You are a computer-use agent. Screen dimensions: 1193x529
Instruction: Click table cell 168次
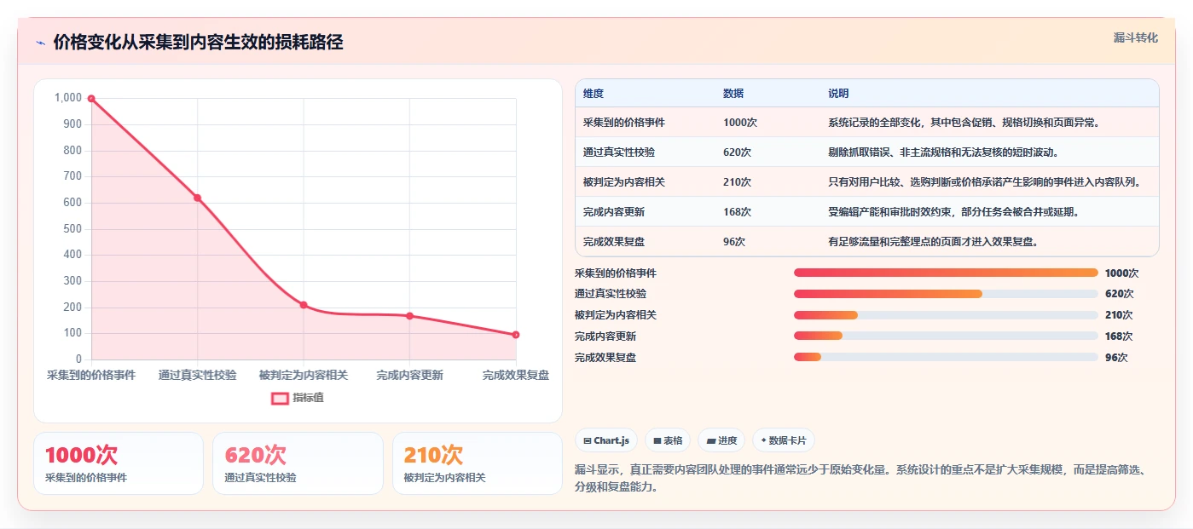point(737,212)
